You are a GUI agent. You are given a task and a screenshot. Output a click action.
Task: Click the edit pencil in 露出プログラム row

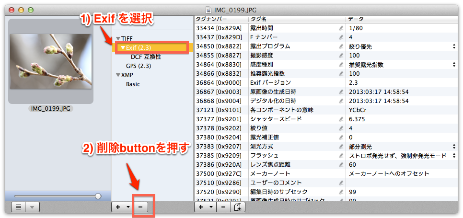[341, 46]
